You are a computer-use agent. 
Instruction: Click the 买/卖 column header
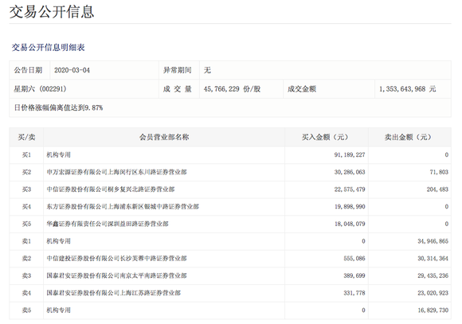click(x=26, y=137)
